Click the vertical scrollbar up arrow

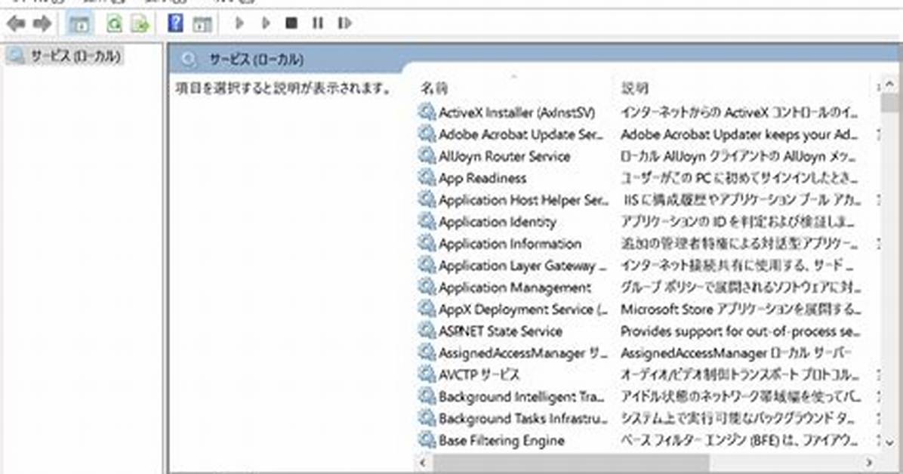click(x=889, y=85)
